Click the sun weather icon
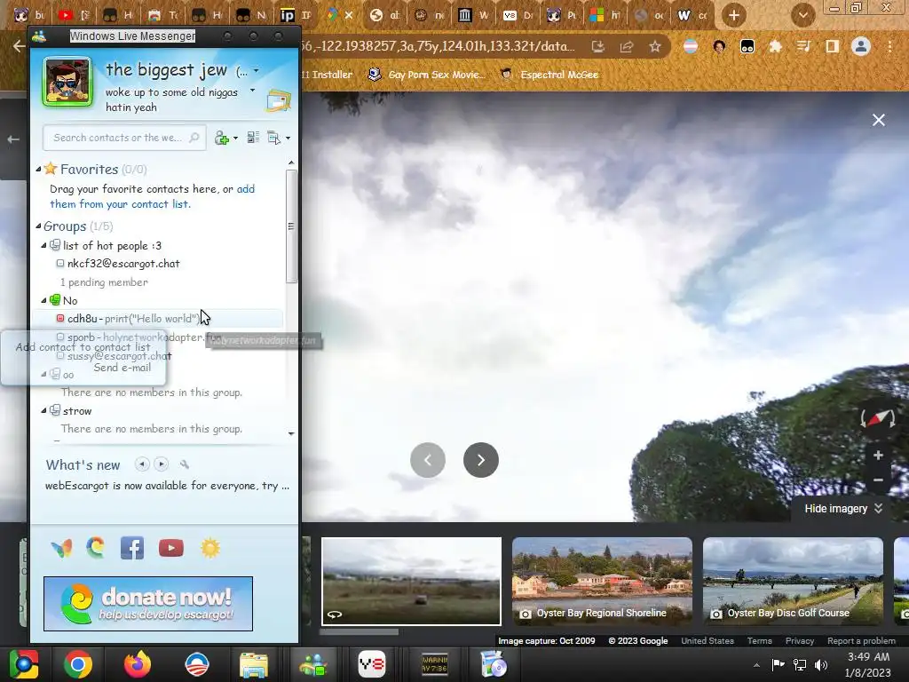The image size is (909, 682). click(210, 548)
